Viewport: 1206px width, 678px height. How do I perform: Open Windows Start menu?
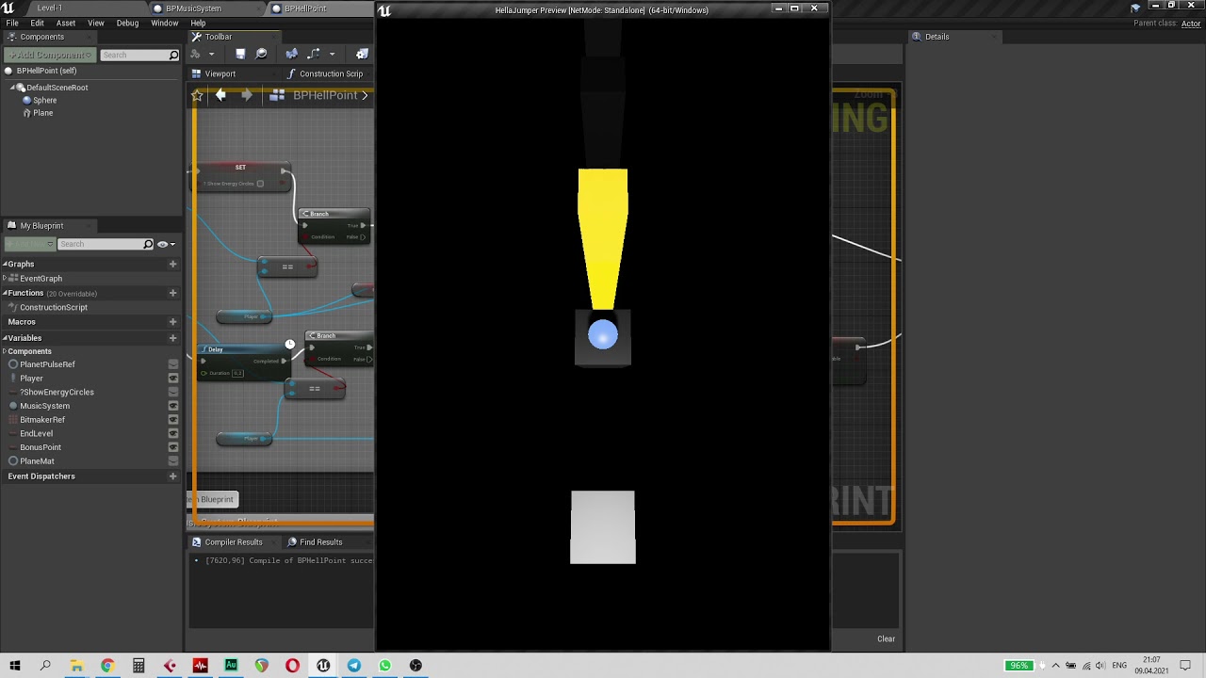(x=14, y=666)
